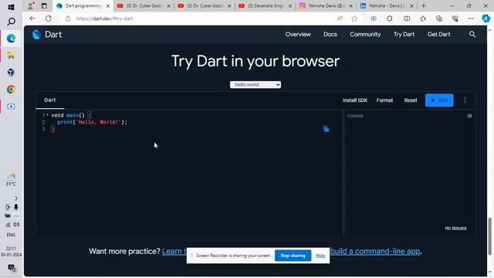Open Windows search in taskbar

click(11, 22)
